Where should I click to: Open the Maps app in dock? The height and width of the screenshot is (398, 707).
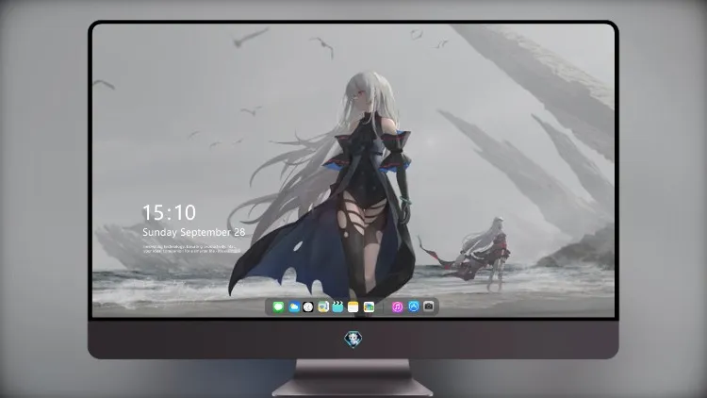pos(322,307)
